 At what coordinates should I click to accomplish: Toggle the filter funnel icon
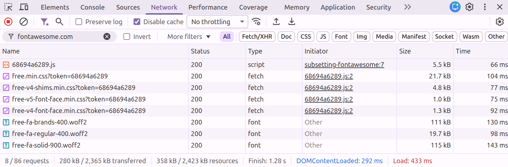click(x=44, y=22)
